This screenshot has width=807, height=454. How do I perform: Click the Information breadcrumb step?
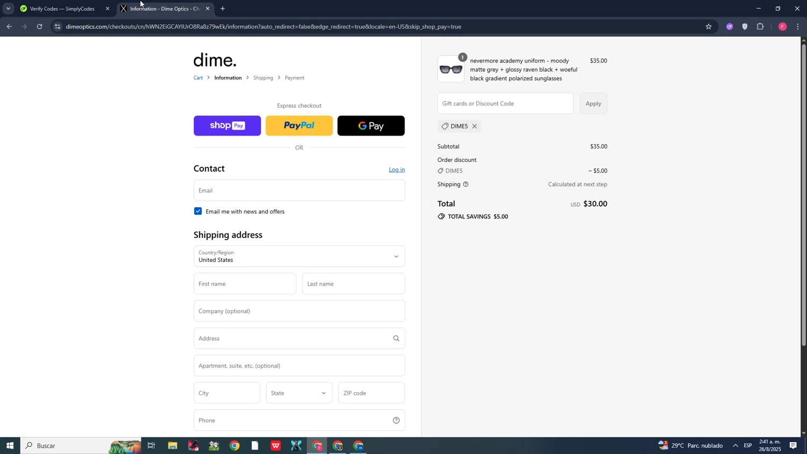[x=228, y=78]
